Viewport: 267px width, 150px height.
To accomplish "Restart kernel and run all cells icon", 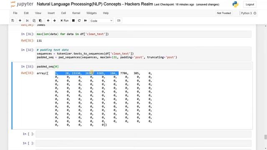I will [85, 20].
